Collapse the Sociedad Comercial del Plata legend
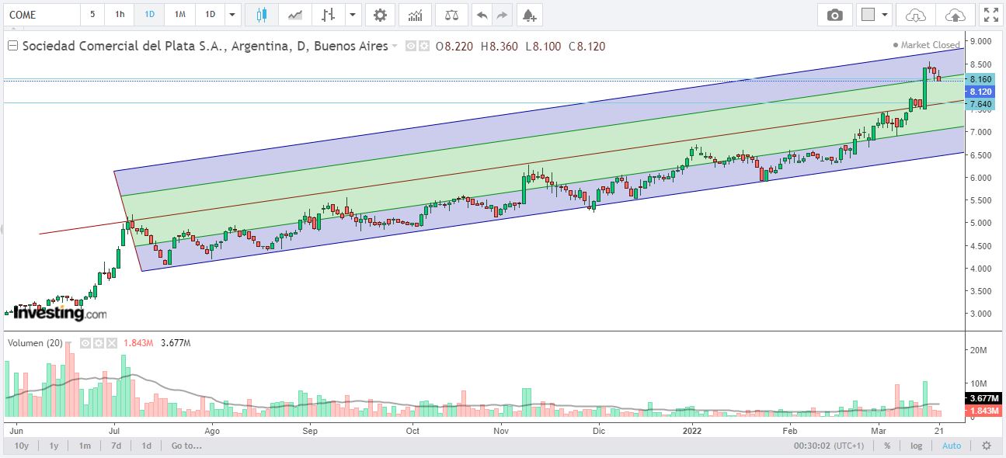1006x458 pixels. click(12, 46)
